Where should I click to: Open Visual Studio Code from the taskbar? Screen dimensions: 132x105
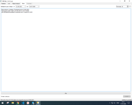(23, 103)
